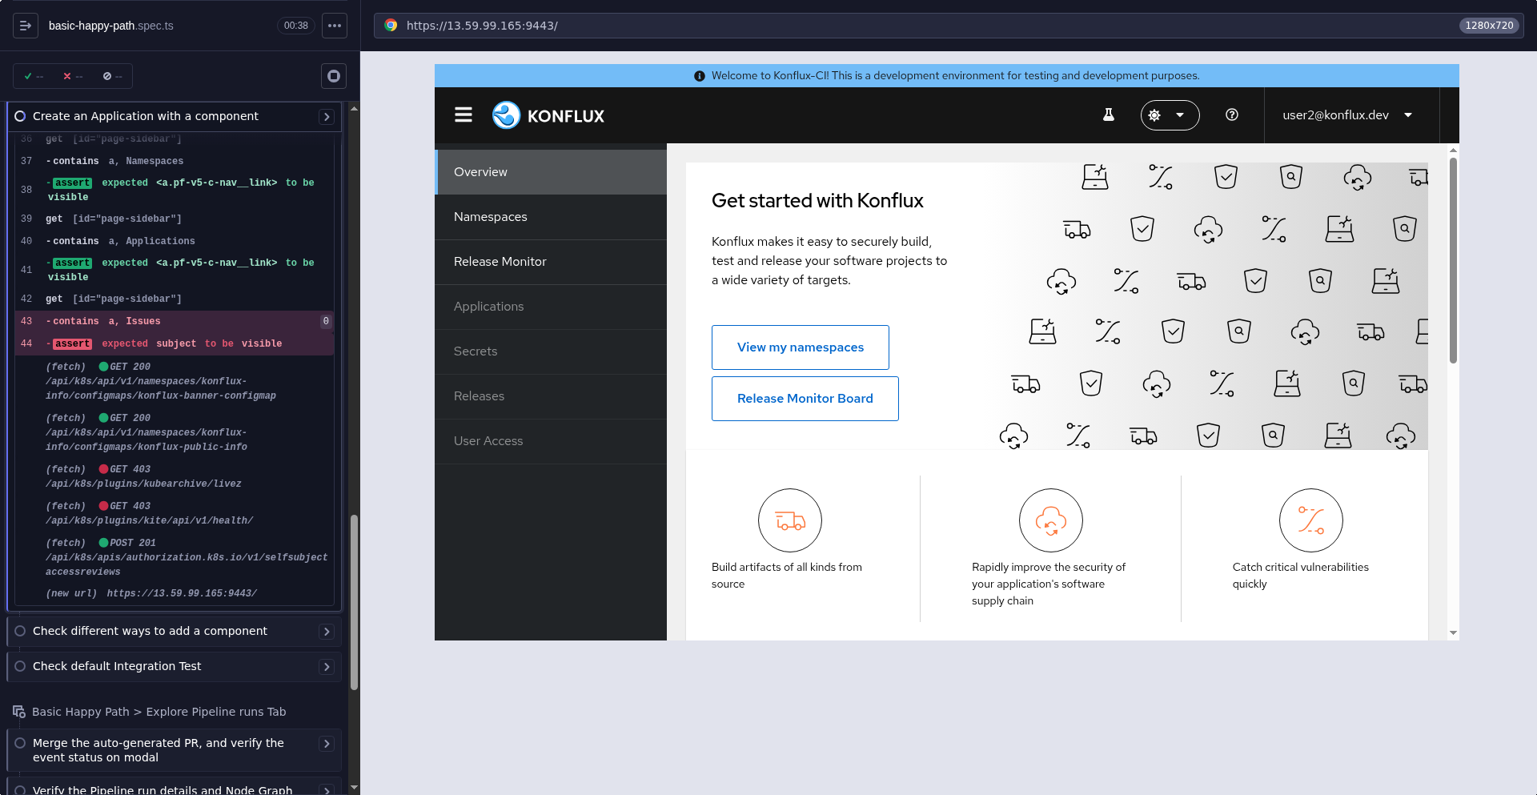Open Release Monitor nav item
This screenshot has height=795, width=1537.
[551, 262]
